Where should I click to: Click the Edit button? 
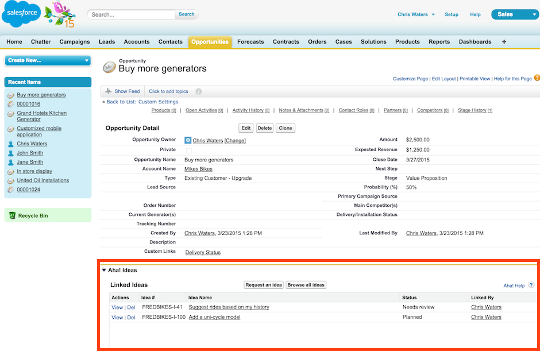tap(245, 128)
